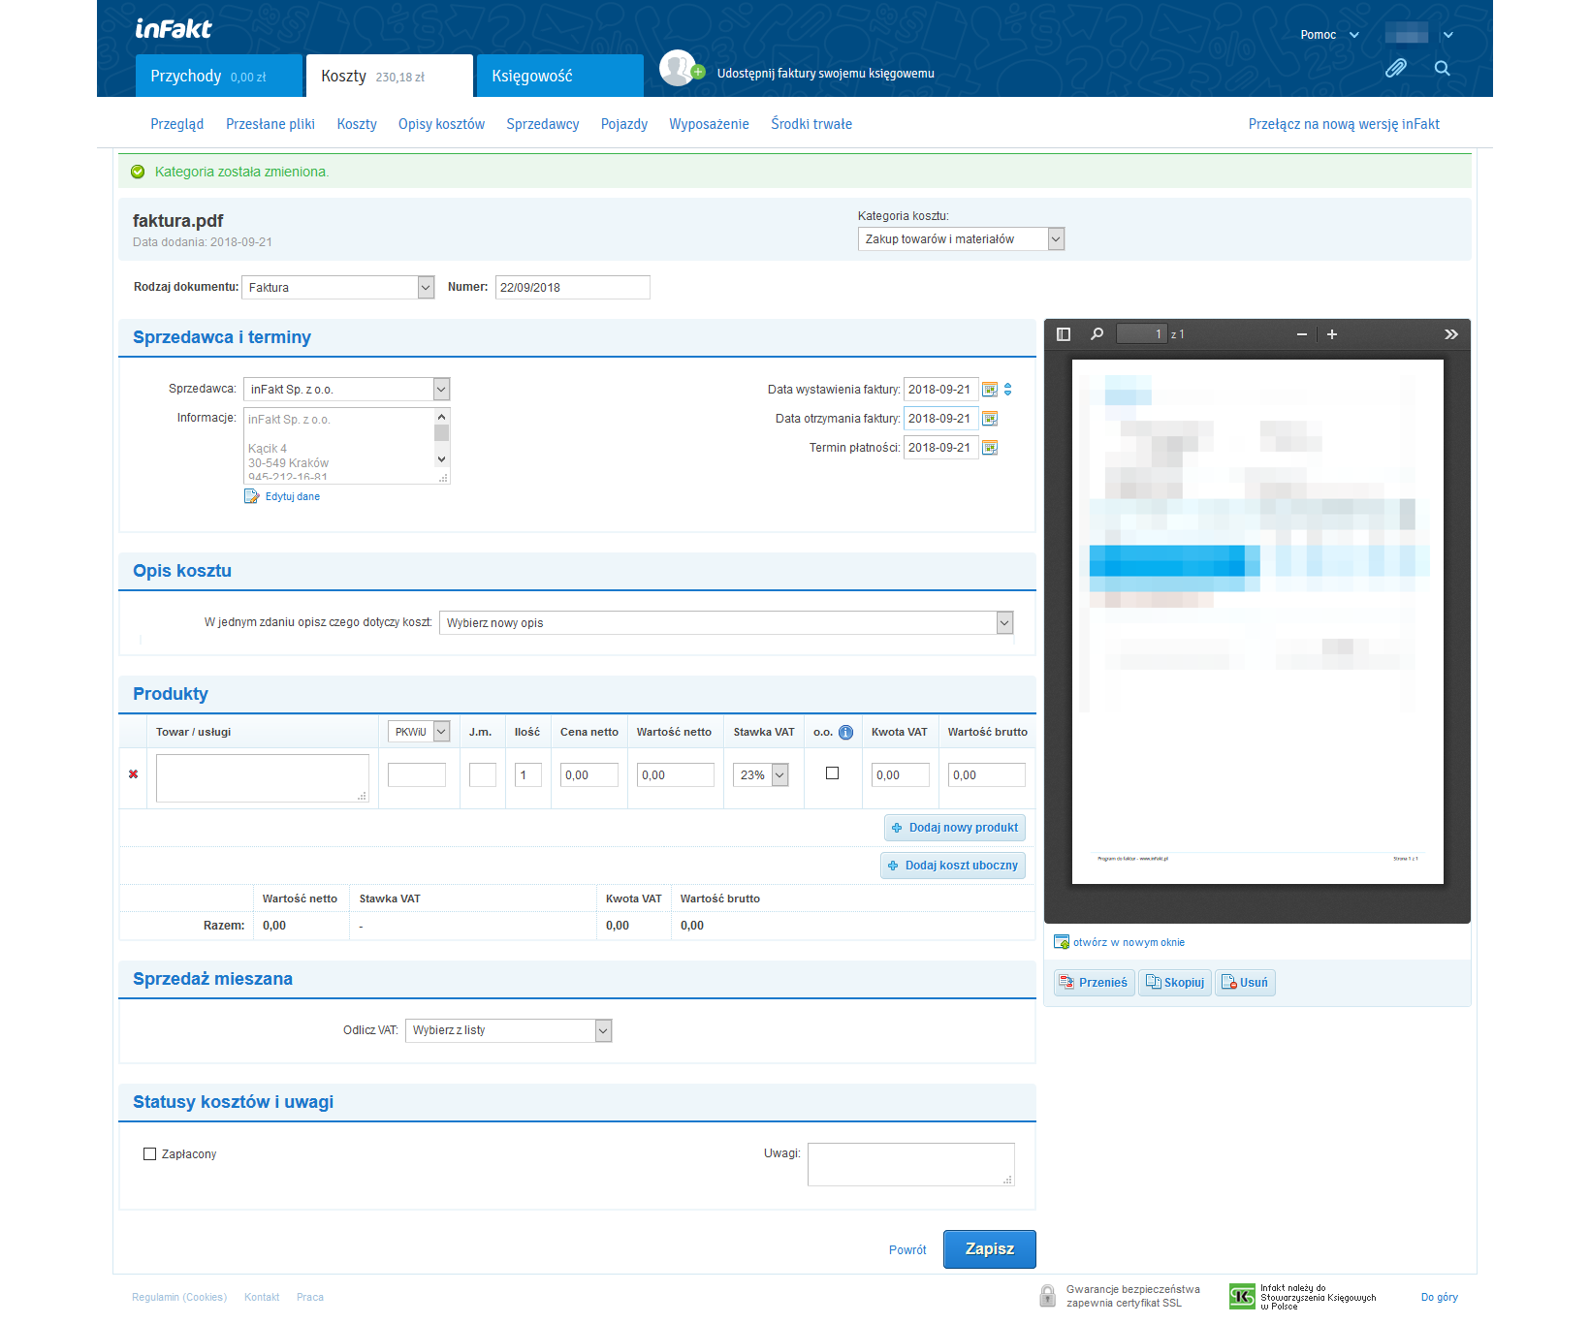1590x1324 pixels.
Task: Click the Towar / usługi textarea
Action: [263, 778]
